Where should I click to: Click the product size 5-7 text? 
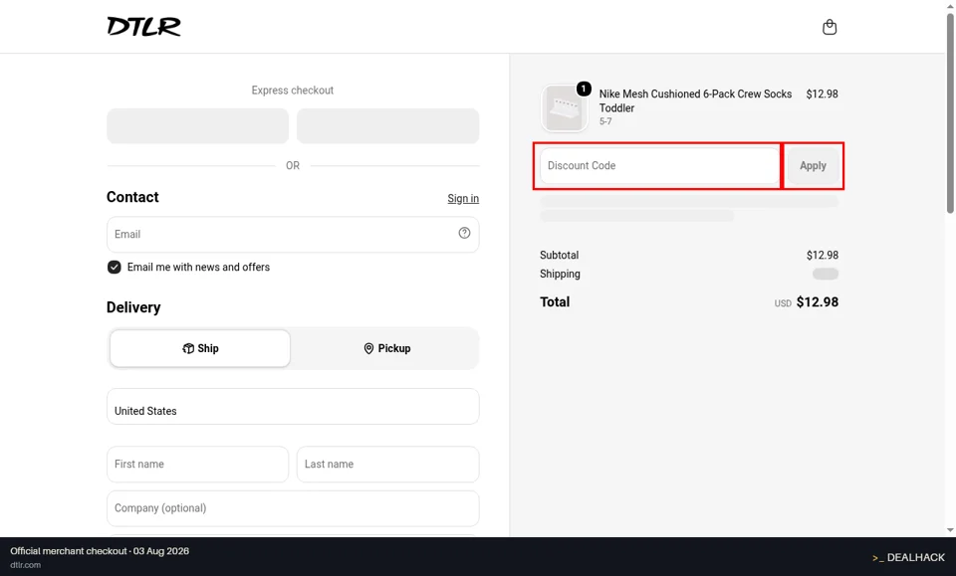pyautogui.click(x=605, y=121)
